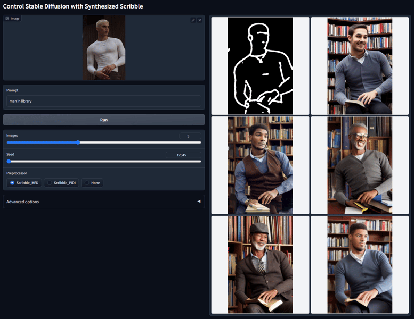Click the edit pencil icon on image
414x319 pixels.
click(193, 20)
